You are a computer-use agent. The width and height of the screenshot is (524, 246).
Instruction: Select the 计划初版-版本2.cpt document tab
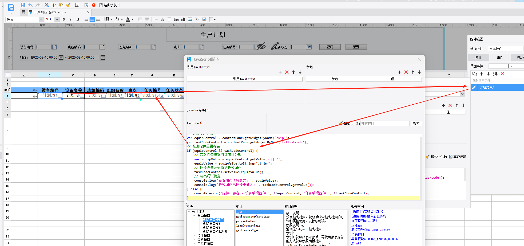(x=50, y=12)
